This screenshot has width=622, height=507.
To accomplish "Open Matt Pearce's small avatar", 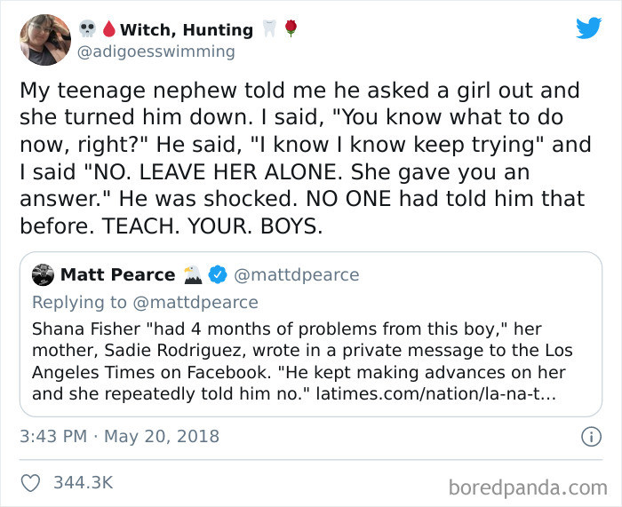I will coord(43,274).
